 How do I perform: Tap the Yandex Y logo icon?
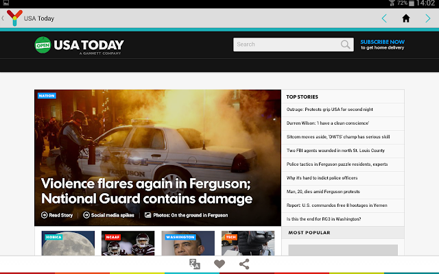[14, 18]
